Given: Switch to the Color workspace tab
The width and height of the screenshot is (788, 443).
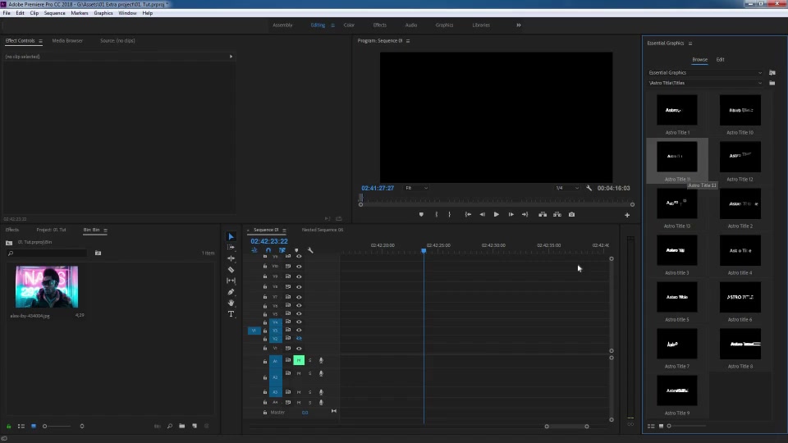Looking at the screenshot, I should tap(349, 25).
